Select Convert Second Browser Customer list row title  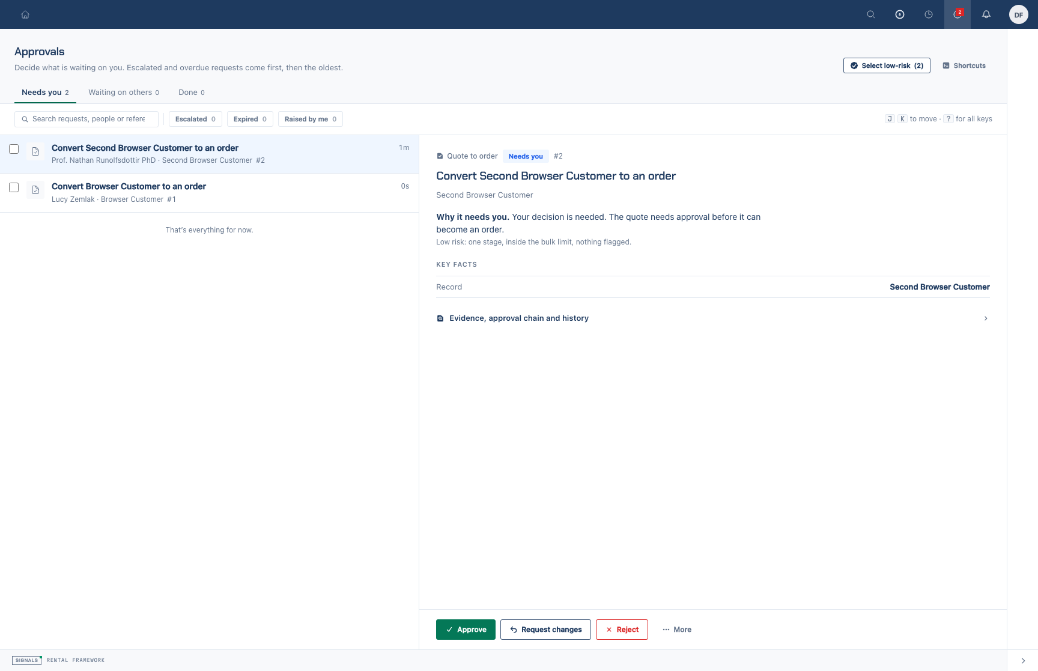[145, 148]
